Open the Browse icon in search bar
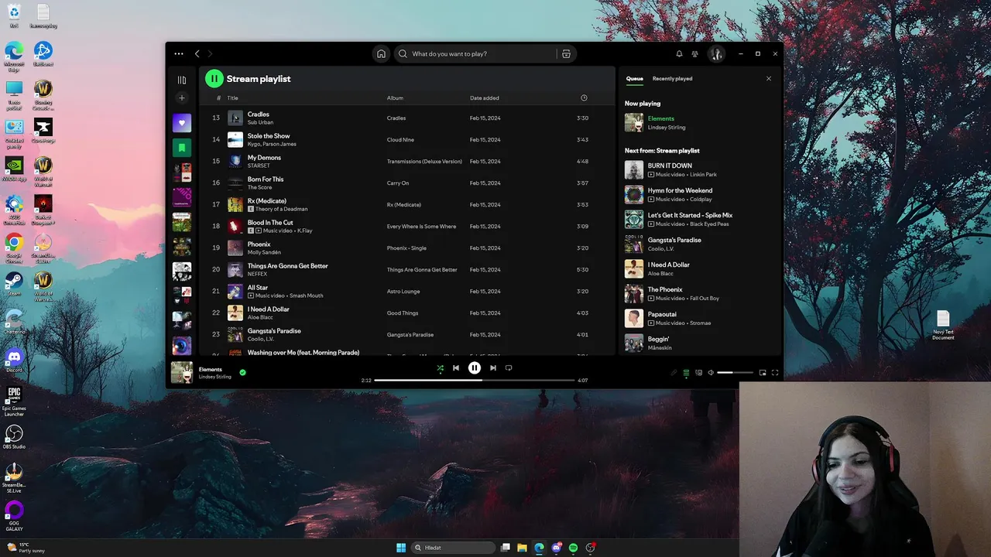The image size is (991, 557). pos(566,54)
